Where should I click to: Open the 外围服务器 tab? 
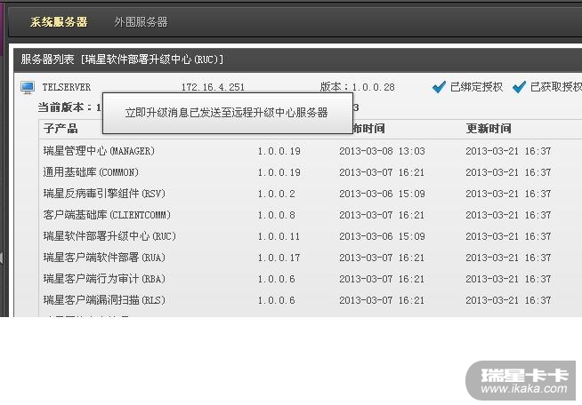(x=141, y=22)
